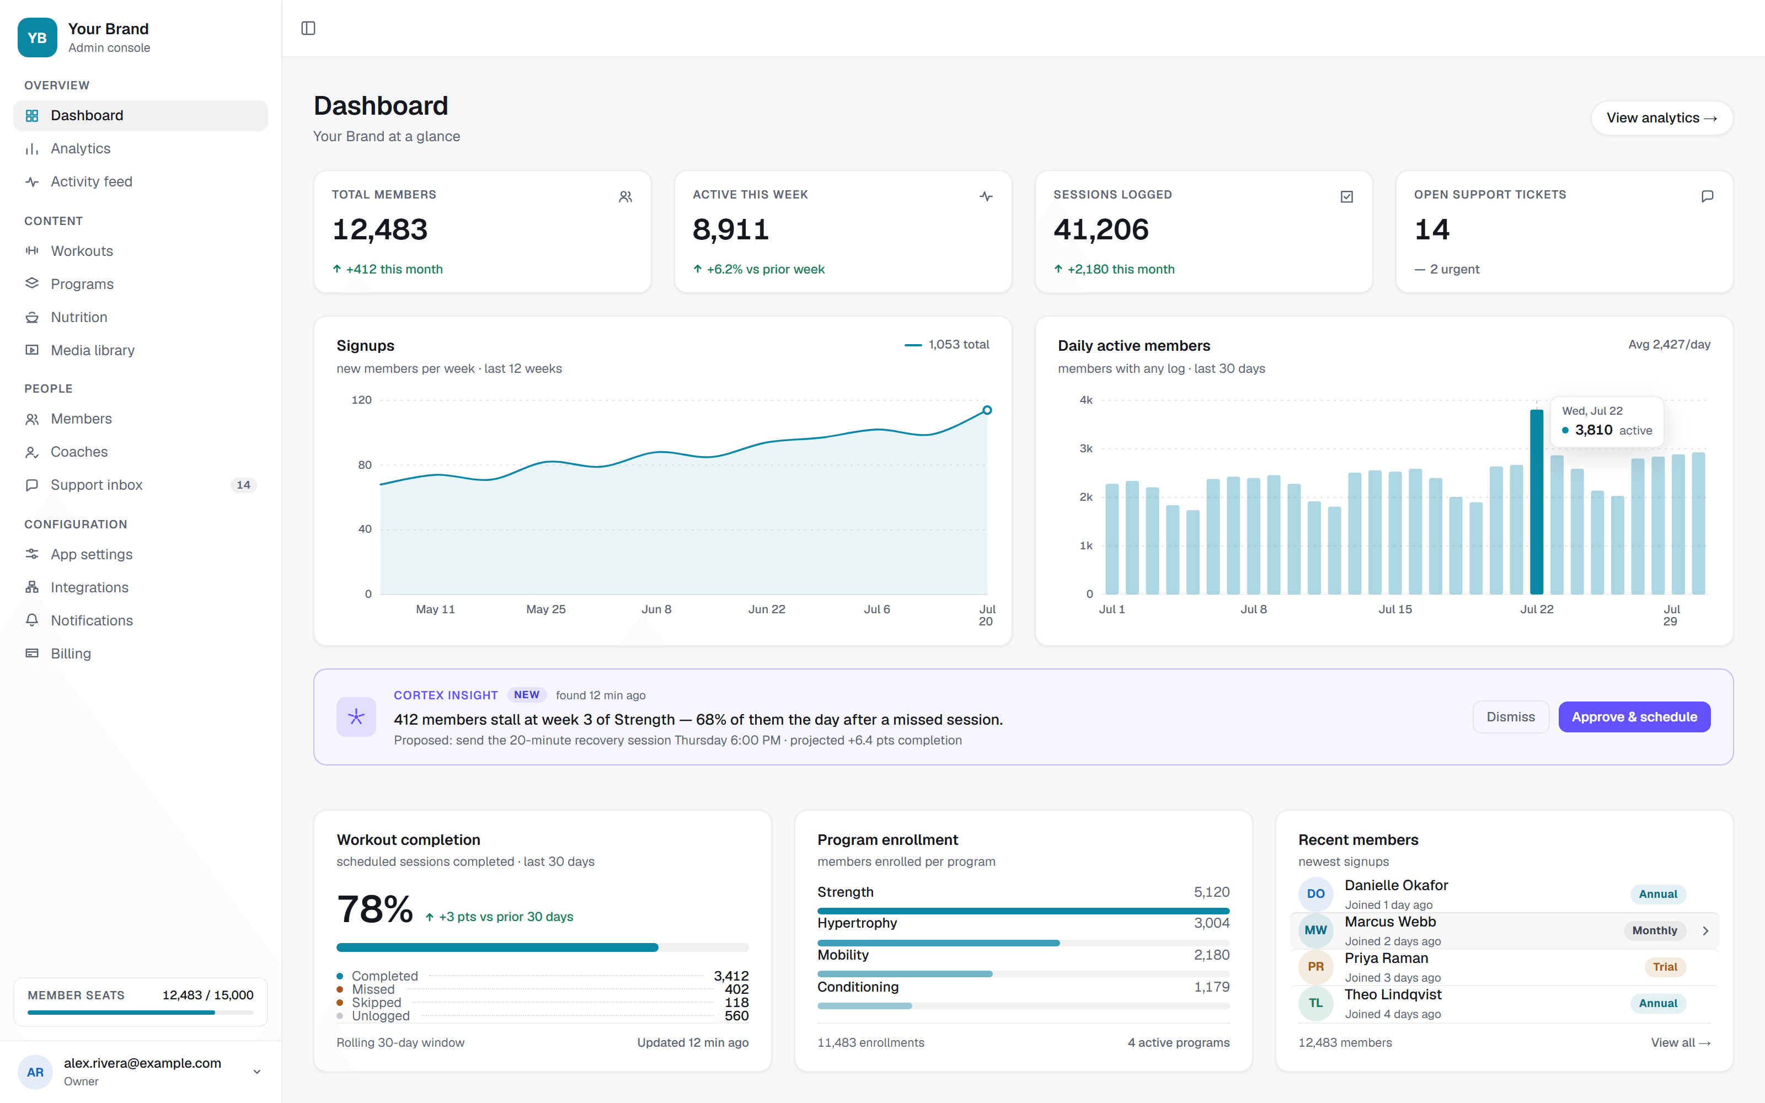1765x1103 pixels.
Task: Click the Active This Week pulse icon
Action: [x=986, y=196]
